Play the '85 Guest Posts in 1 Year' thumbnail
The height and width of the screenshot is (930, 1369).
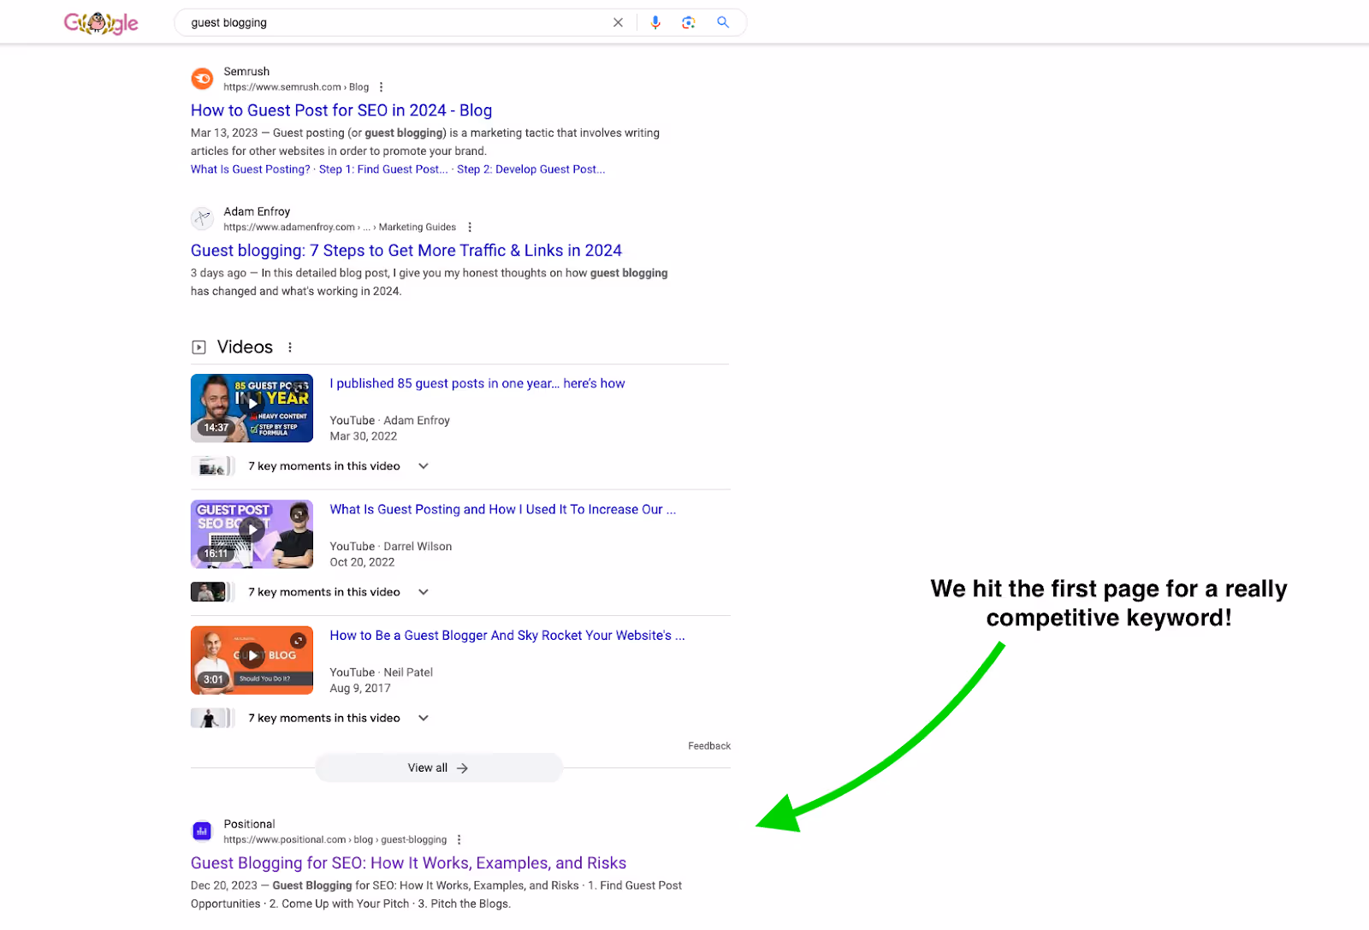click(x=252, y=408)
